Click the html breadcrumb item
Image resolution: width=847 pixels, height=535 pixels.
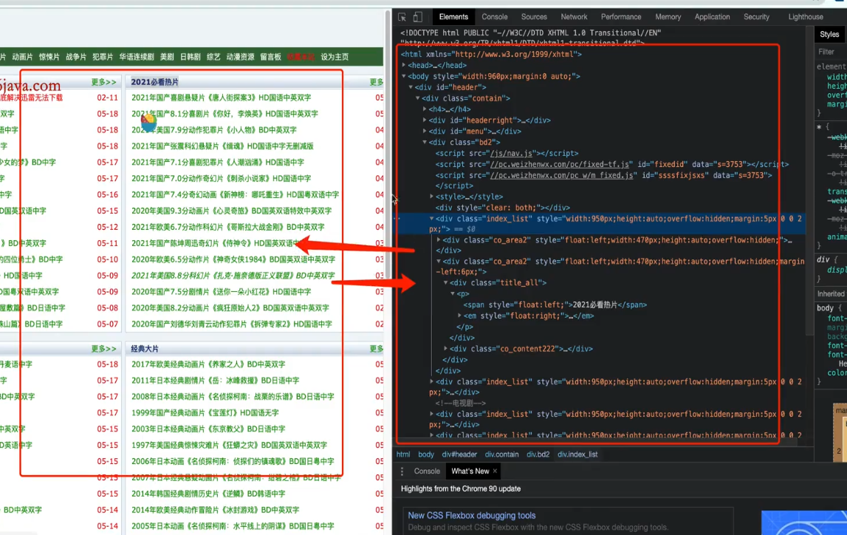point(403,454)
